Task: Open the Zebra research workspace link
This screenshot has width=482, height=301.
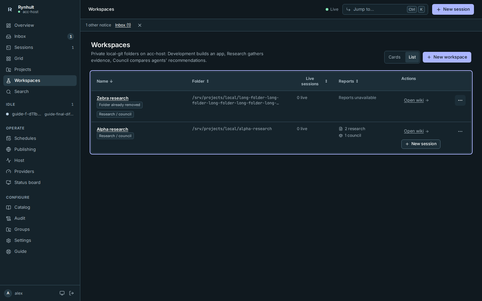Action: 112,98
